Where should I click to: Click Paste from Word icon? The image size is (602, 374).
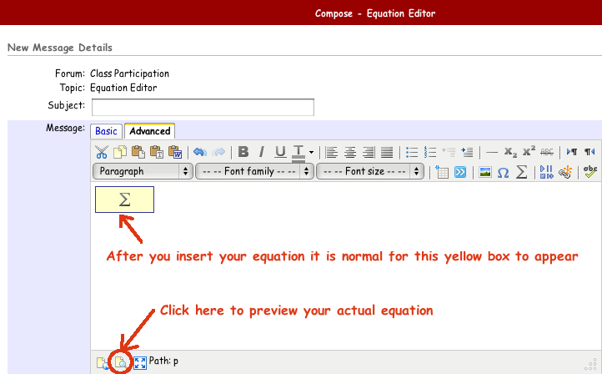coord(175,152)
